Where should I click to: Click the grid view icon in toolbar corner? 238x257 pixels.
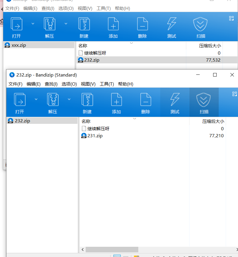click(x=234, y=94)
